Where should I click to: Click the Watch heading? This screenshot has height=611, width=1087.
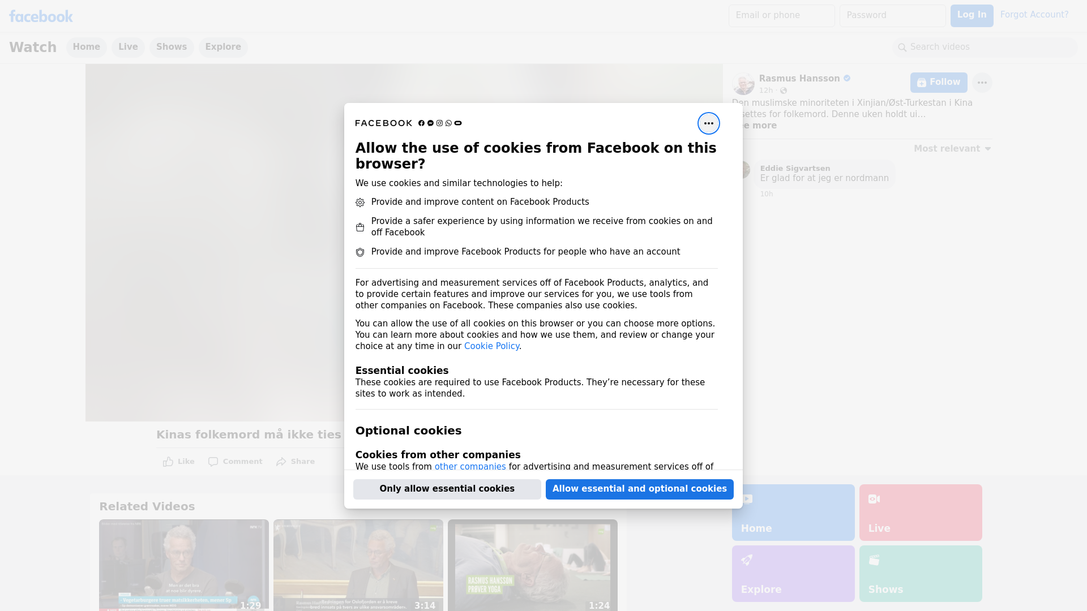pos(33,48)
